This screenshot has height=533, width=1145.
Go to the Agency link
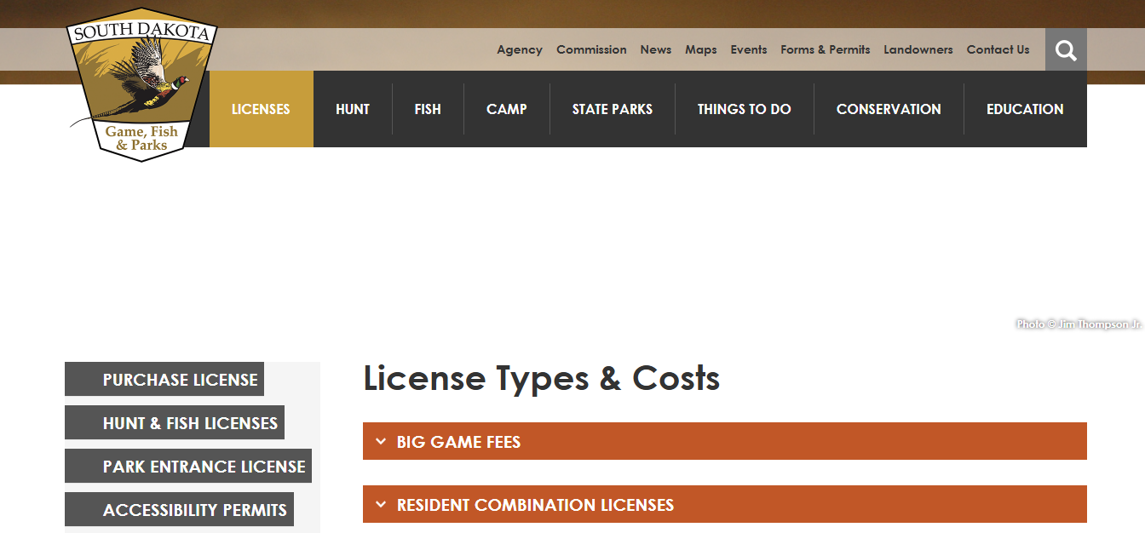tap(520, 49)
